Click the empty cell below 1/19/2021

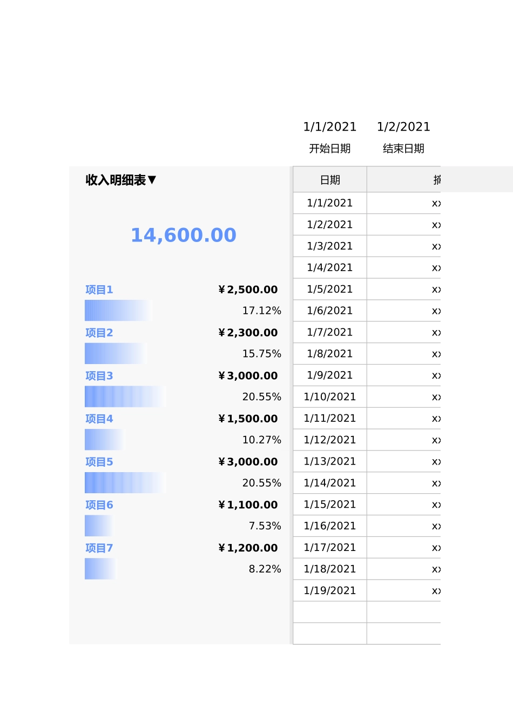tap(330, 612)
